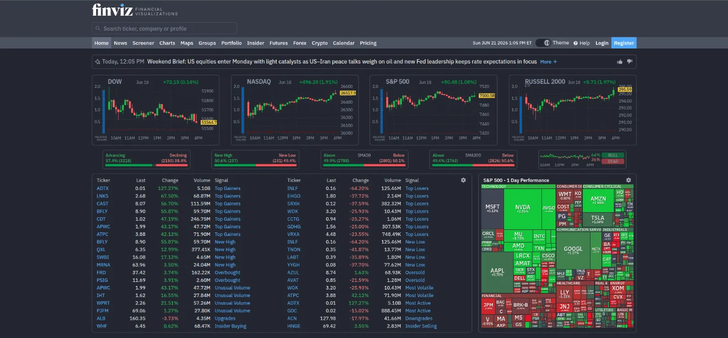Open the Downgrades signal link

[x=419, y=318]
